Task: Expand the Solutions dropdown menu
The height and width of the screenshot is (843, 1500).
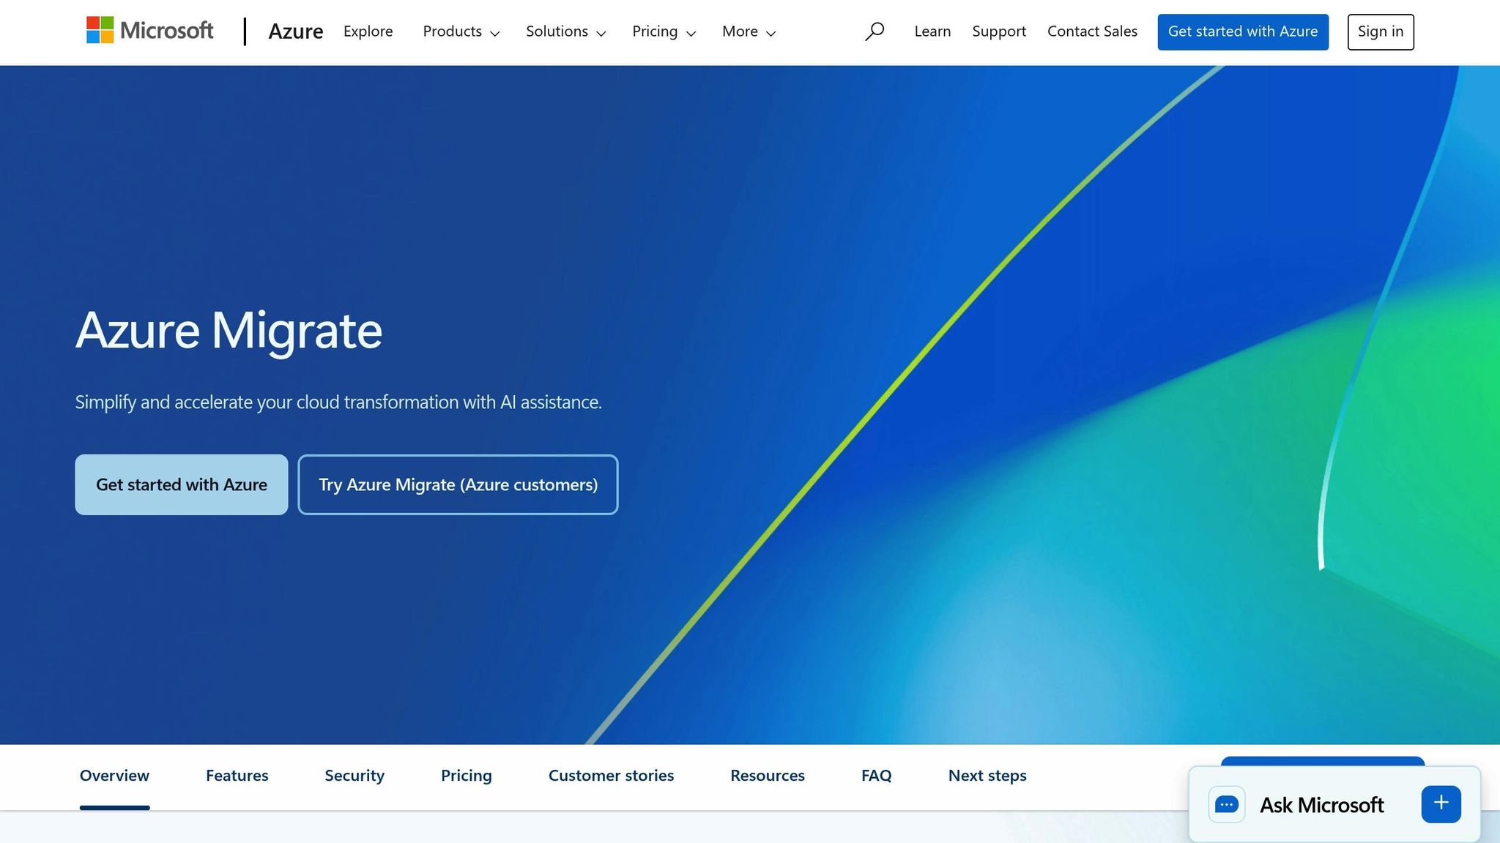Action: [x=565, y=31]
